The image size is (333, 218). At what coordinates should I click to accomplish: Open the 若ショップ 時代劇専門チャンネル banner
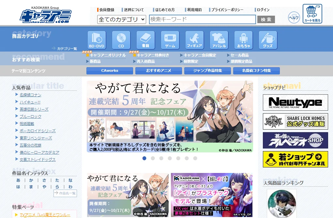click(x=295, y=159)
